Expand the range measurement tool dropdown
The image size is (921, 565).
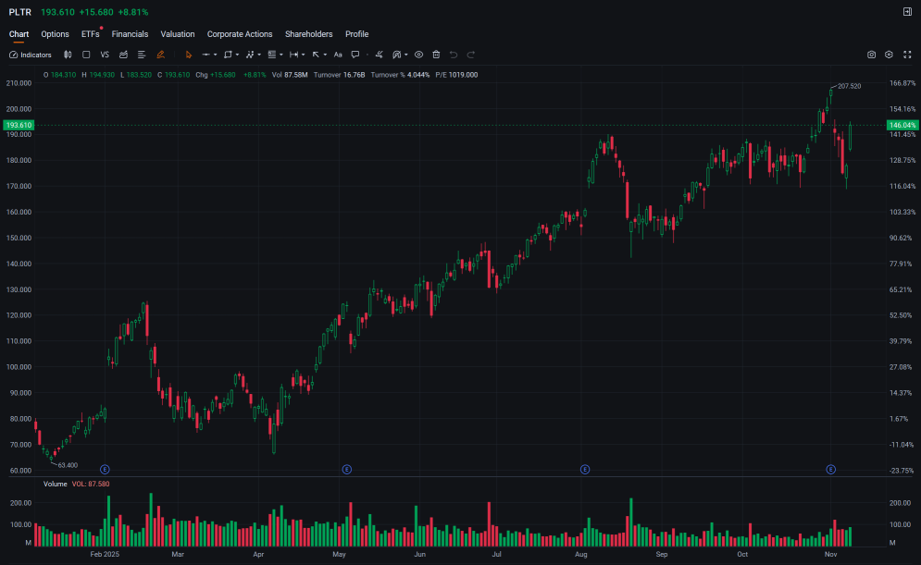click(x=303, y=55)
